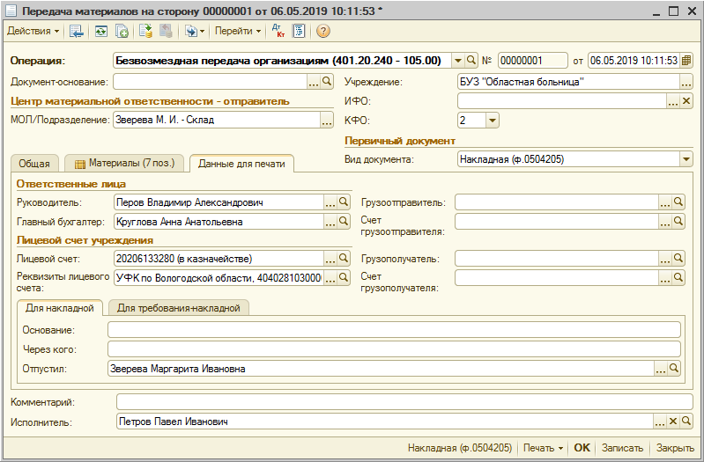Click the Грузополучатель input field

(x=557, y=259)
